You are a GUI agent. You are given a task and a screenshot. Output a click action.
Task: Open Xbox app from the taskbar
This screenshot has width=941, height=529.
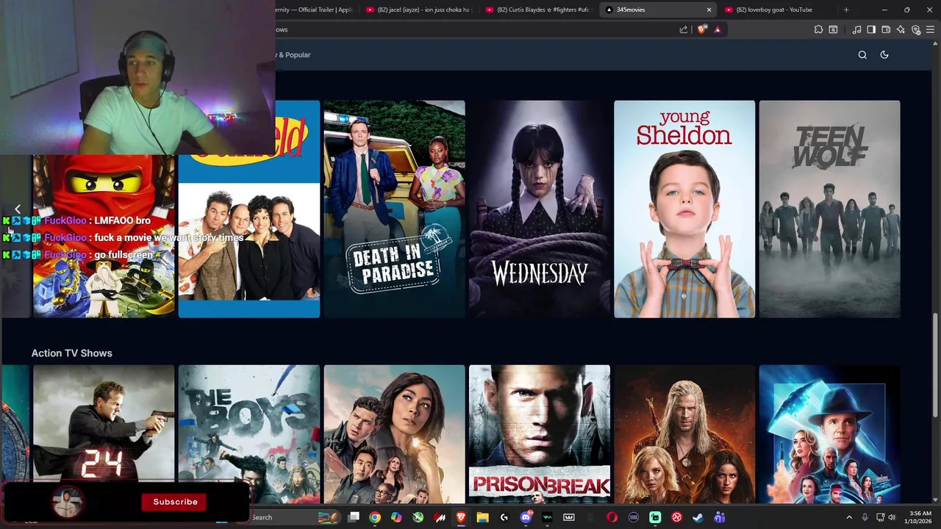tap(418, 517)
